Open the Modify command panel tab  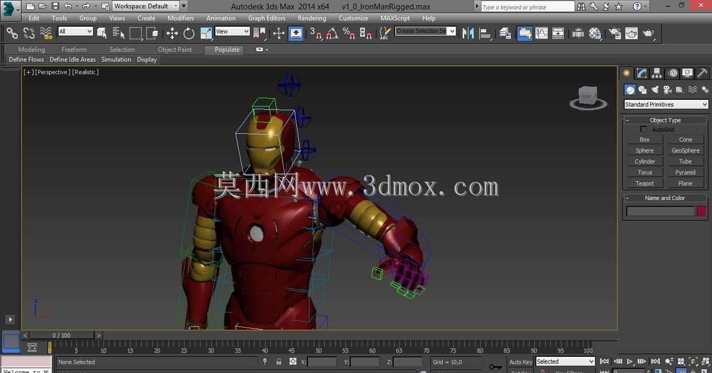click(x=642, y=73)
